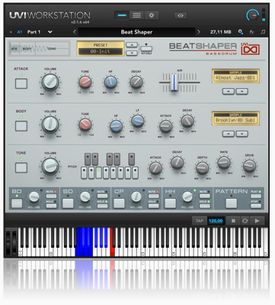Click the TONE RATE knob
Screen dimensions: 275x305
point(224,162)
